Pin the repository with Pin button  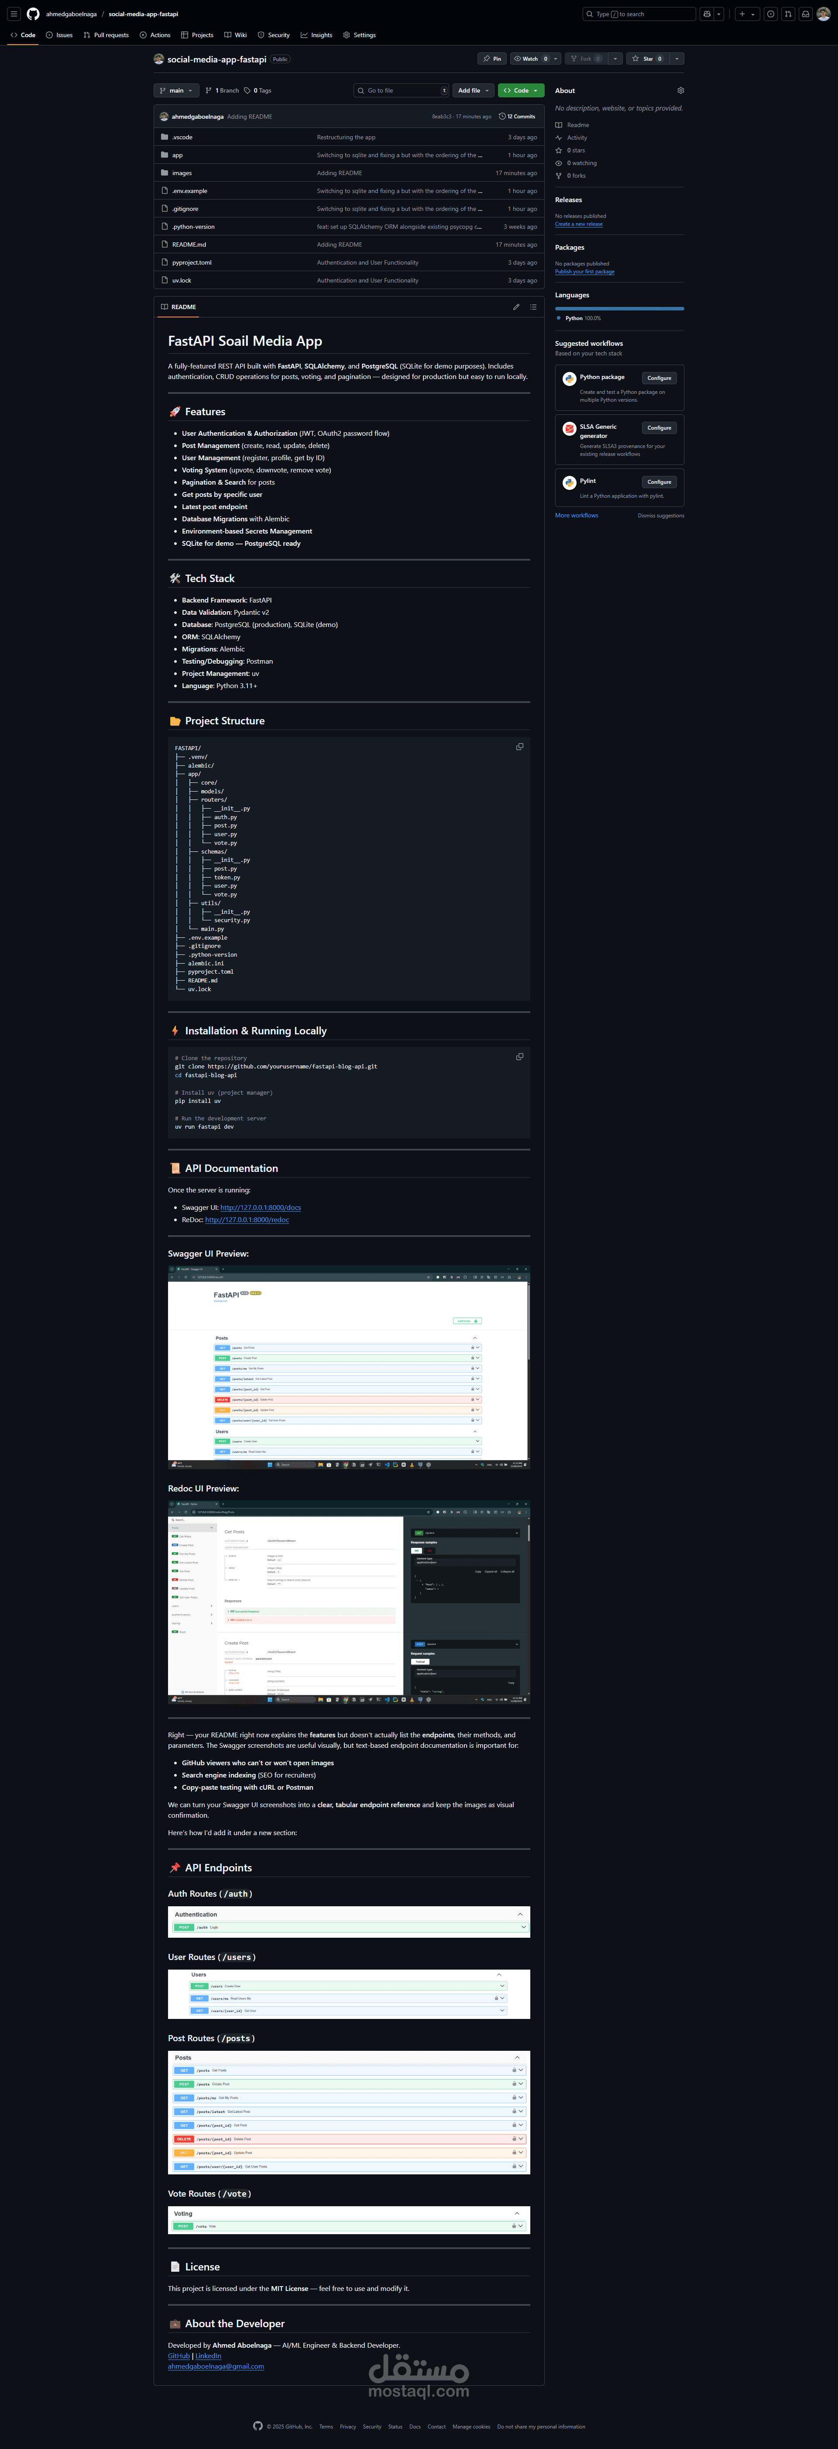point(492,59)
